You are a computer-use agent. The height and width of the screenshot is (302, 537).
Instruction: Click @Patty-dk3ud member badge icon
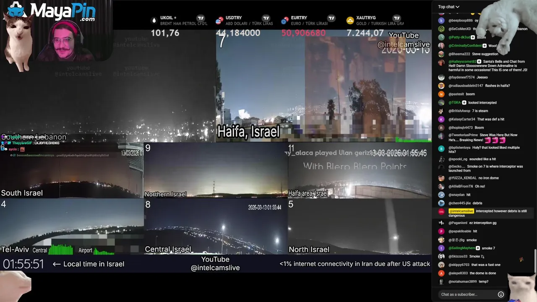473,37
